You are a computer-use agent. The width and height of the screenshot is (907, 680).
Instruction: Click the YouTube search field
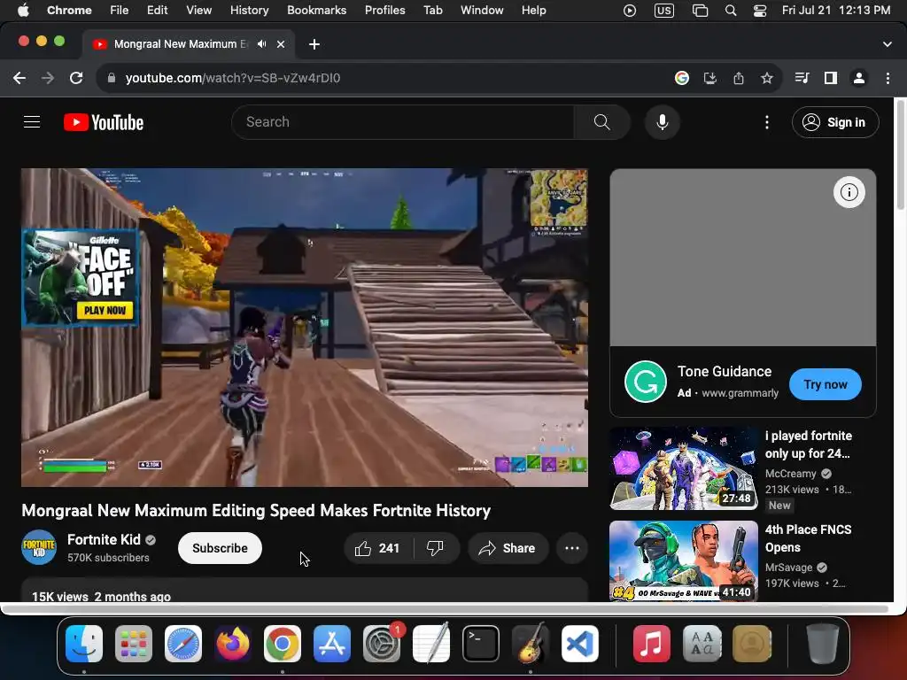[403, 122]
